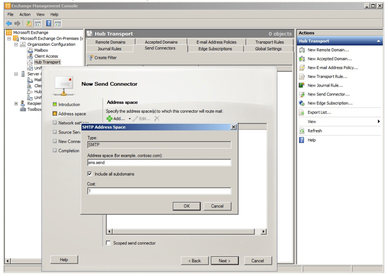Screen dimensions: 388x276
Task: Click the New Send Connector action icon
Action: click(x=301, y=94)
